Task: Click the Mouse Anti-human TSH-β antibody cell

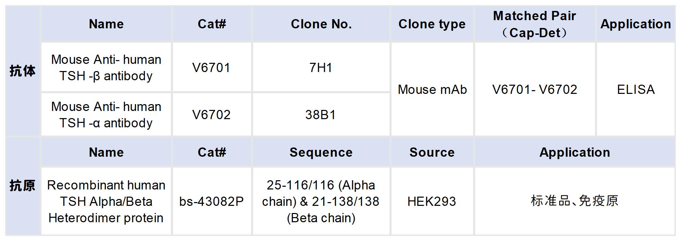Action: (x=106, y=68)
